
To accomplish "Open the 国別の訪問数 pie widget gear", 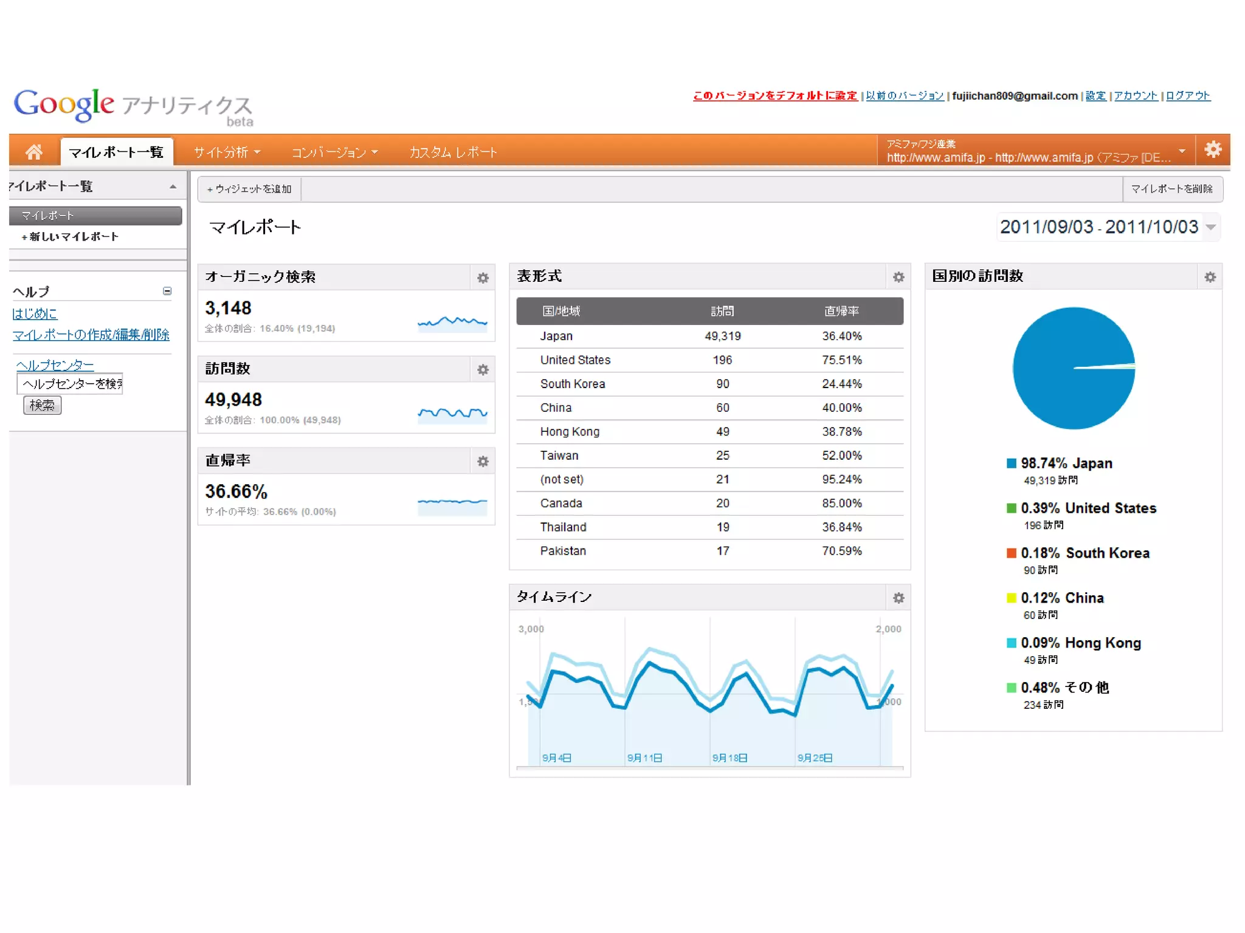I will [1210, 277].
